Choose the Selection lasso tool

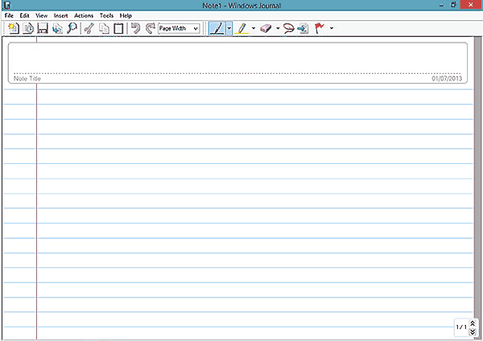[x=289, y=28]
